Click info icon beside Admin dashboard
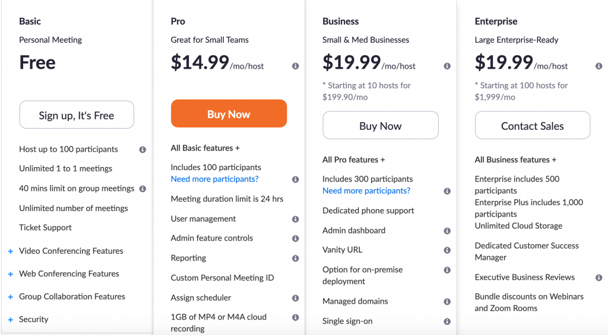The height and width of the screenshot is (335, 608). (x=447, y=231)
